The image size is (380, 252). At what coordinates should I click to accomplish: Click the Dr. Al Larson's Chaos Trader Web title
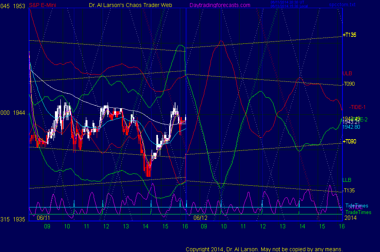click(128, 5)
